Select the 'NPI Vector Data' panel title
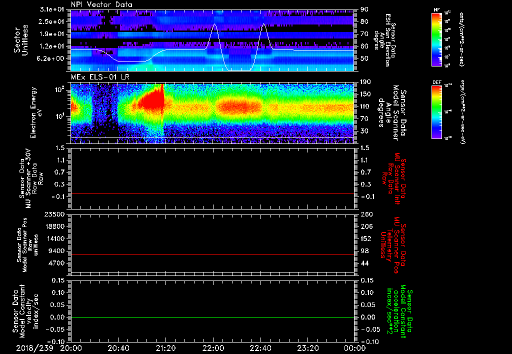 101,4
